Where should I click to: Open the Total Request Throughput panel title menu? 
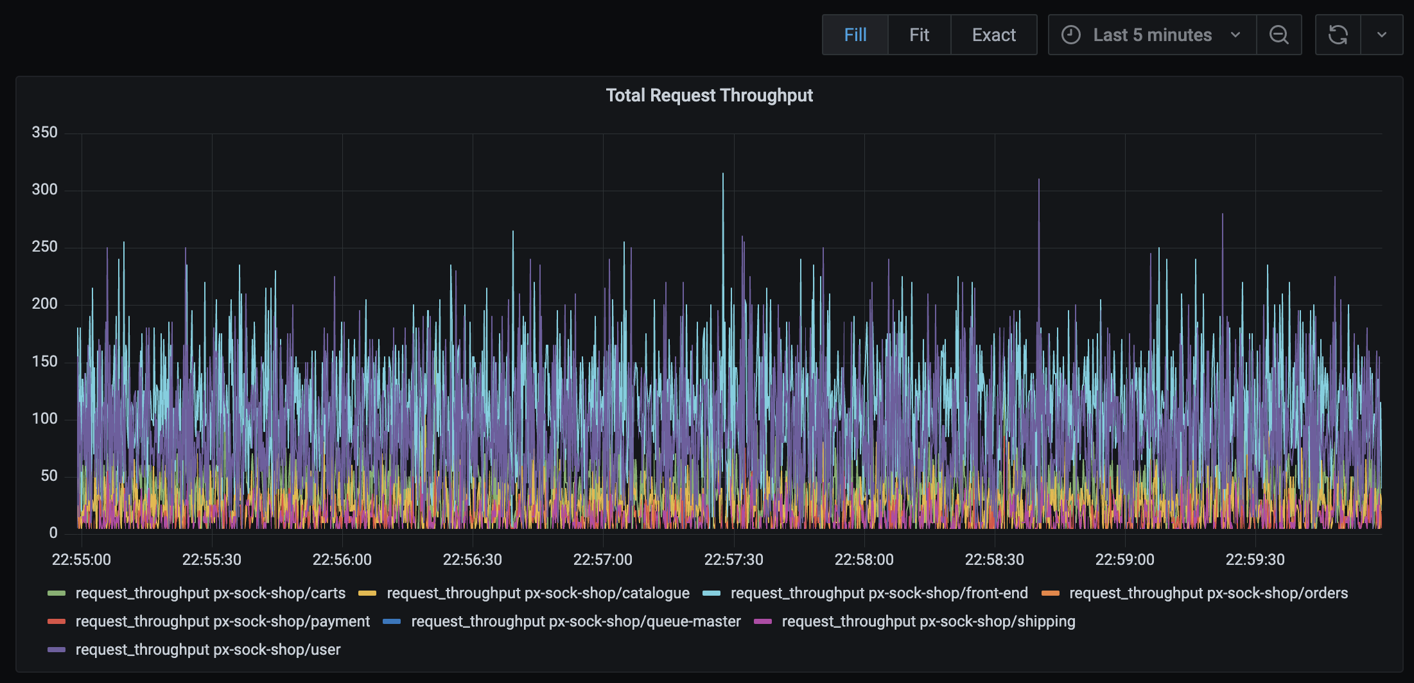point(709,96)
